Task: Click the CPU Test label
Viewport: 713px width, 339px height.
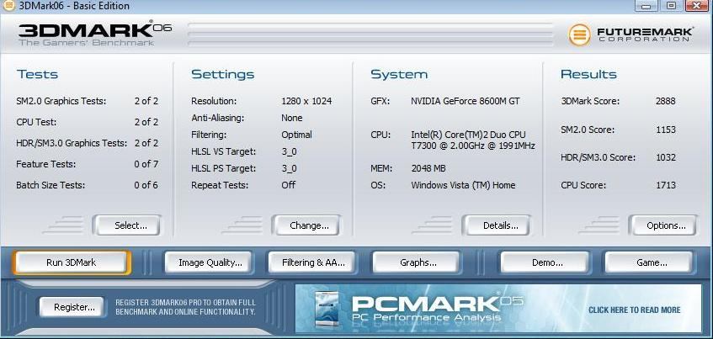Action: coord(36,122)
